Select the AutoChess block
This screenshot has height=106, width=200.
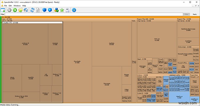[x=188, y=42]
